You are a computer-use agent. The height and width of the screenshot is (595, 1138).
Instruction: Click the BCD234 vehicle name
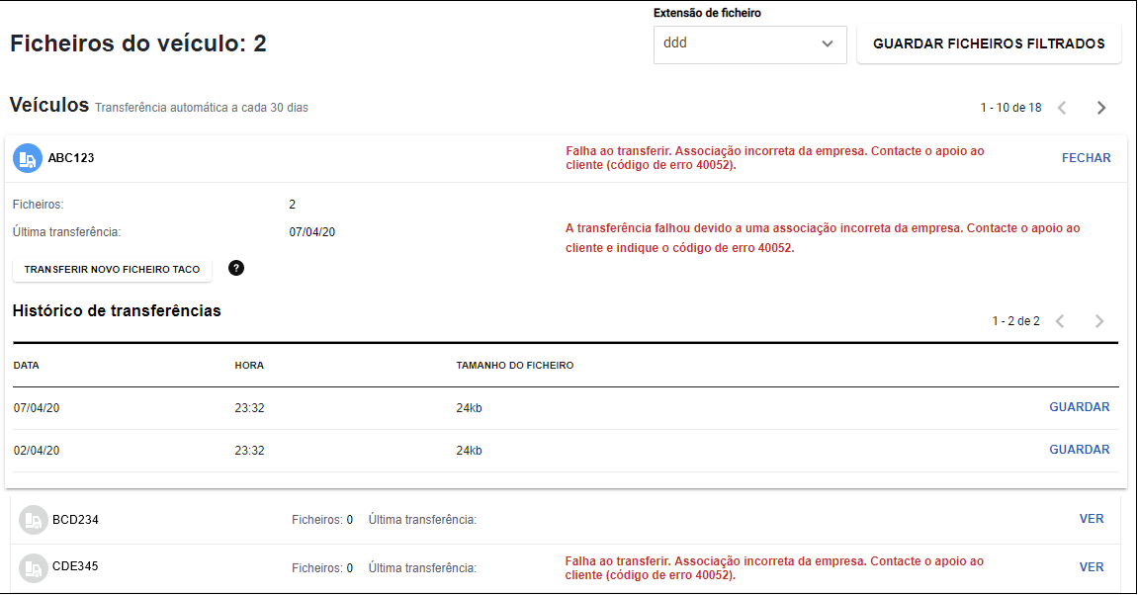pos(75,520)
